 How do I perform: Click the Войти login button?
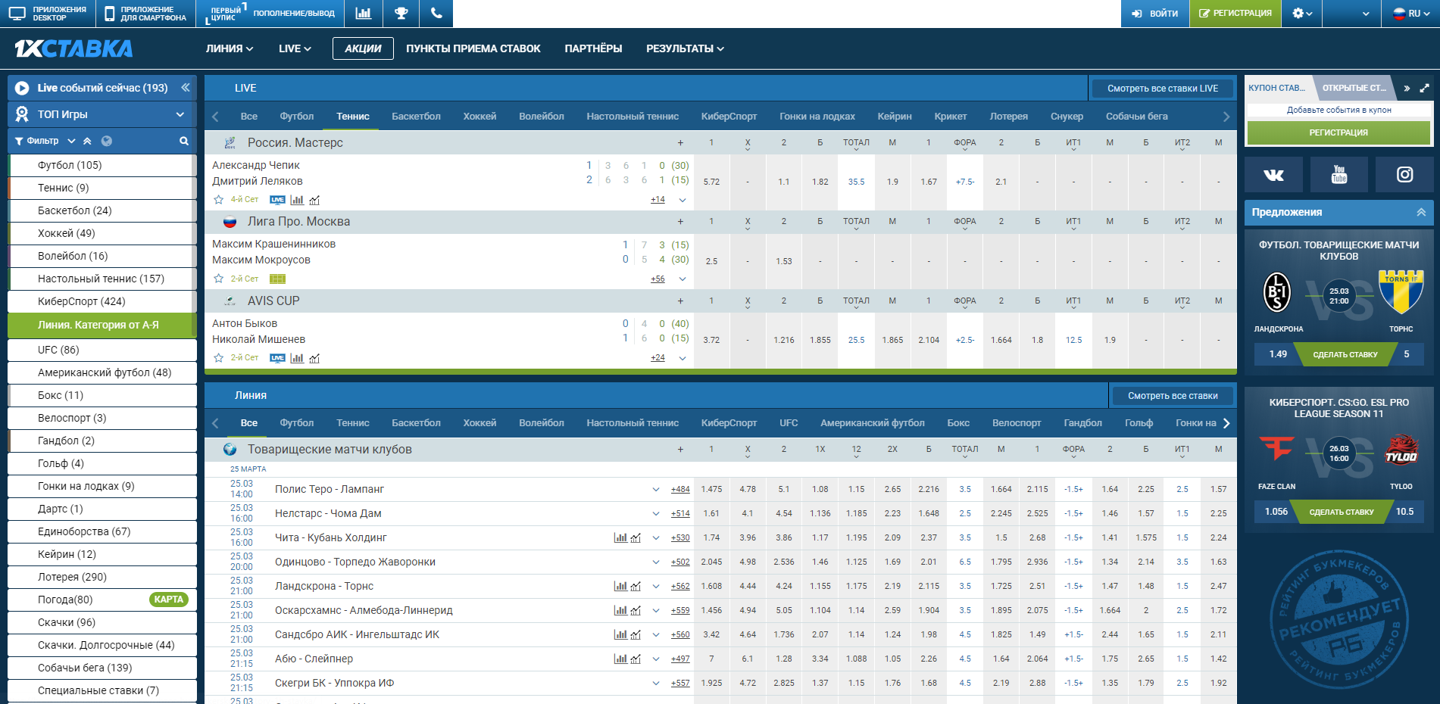click(x=1155, y=14)
